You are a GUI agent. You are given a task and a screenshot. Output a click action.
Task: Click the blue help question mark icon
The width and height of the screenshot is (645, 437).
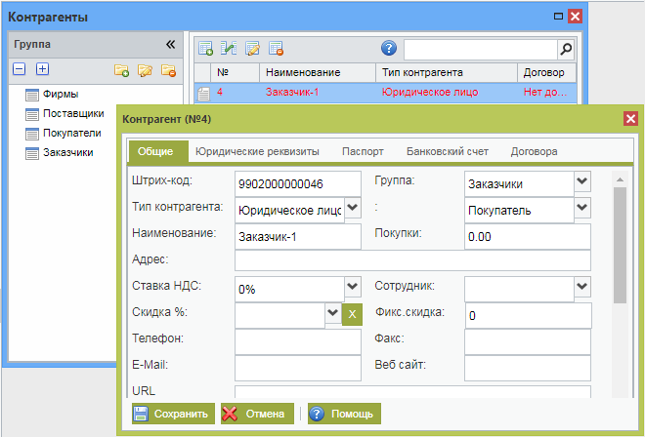[389, 49]
